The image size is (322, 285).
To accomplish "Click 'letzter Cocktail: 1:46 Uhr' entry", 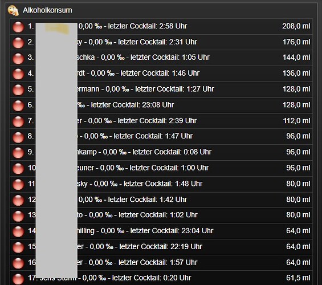I will pyautogui.click(x=160, y=73).
